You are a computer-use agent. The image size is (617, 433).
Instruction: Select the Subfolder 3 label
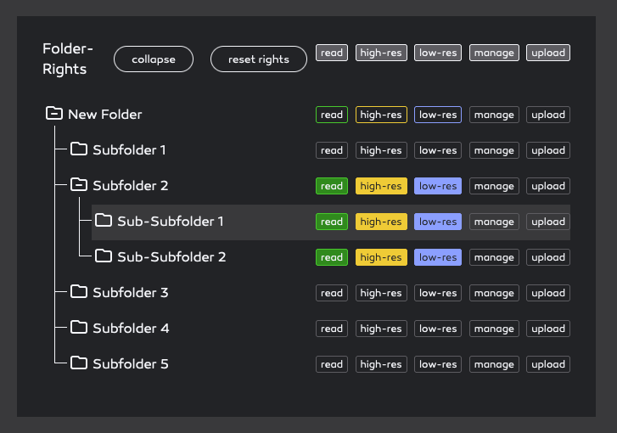[131, 293]
